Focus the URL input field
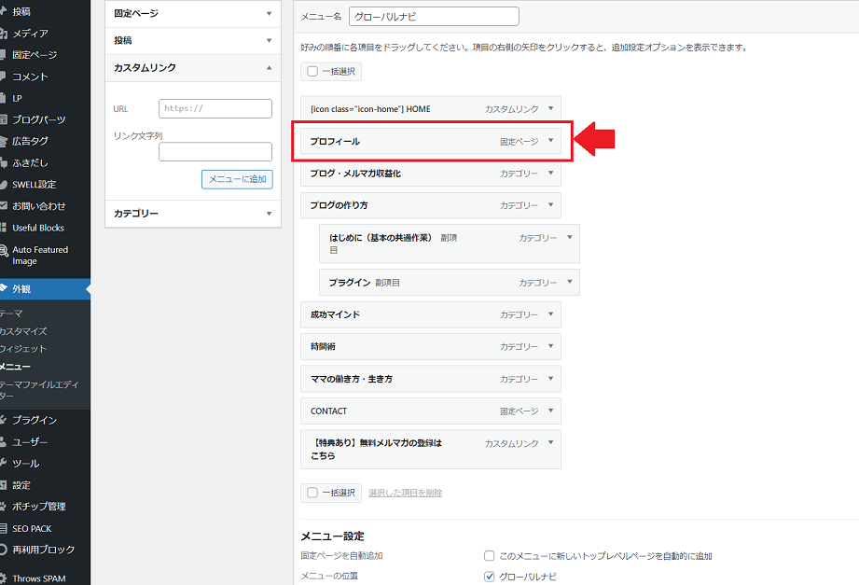Screen dimensions: 859x585 click(215, 108)
